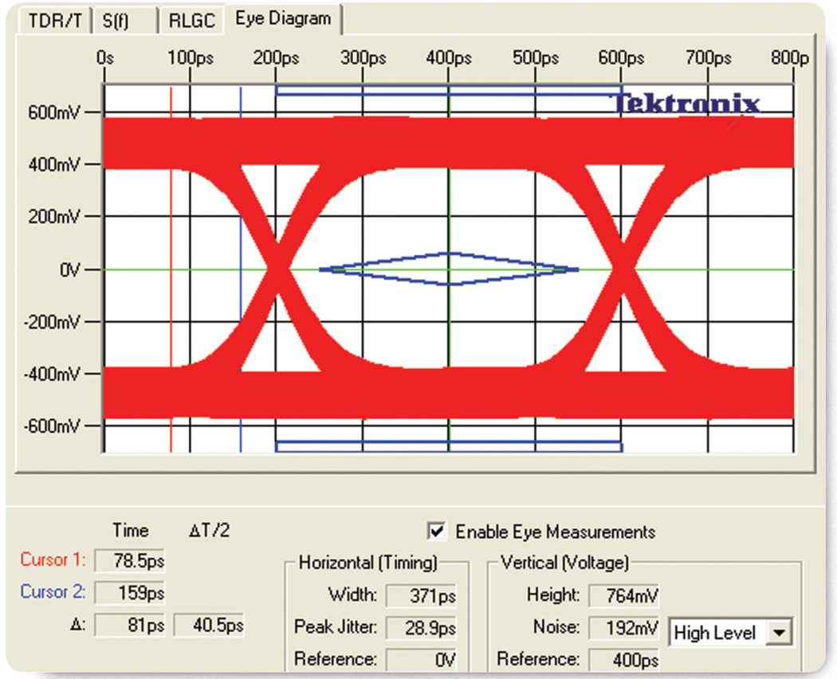Uncheck Enable Eye Measurements checkbox
This screenshot has height=679, width=837.
point(437,532)
